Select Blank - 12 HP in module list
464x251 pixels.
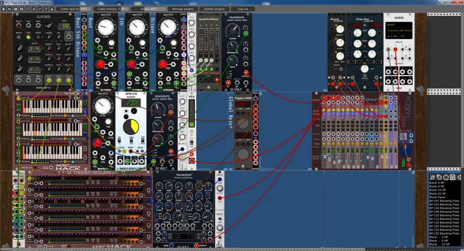click(x=440, y=244)
